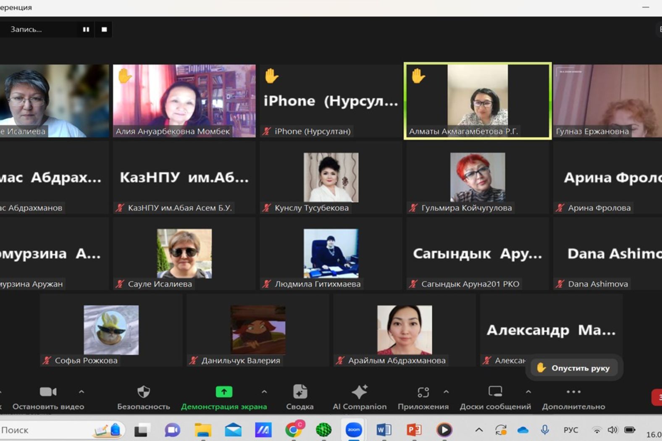Open Microsoft Word from the taskbar
Viewport: 662px width, 441px height.
[x=384, y=430]
